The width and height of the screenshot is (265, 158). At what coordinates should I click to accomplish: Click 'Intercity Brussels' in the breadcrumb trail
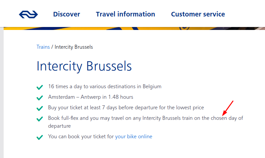[74, 47]
